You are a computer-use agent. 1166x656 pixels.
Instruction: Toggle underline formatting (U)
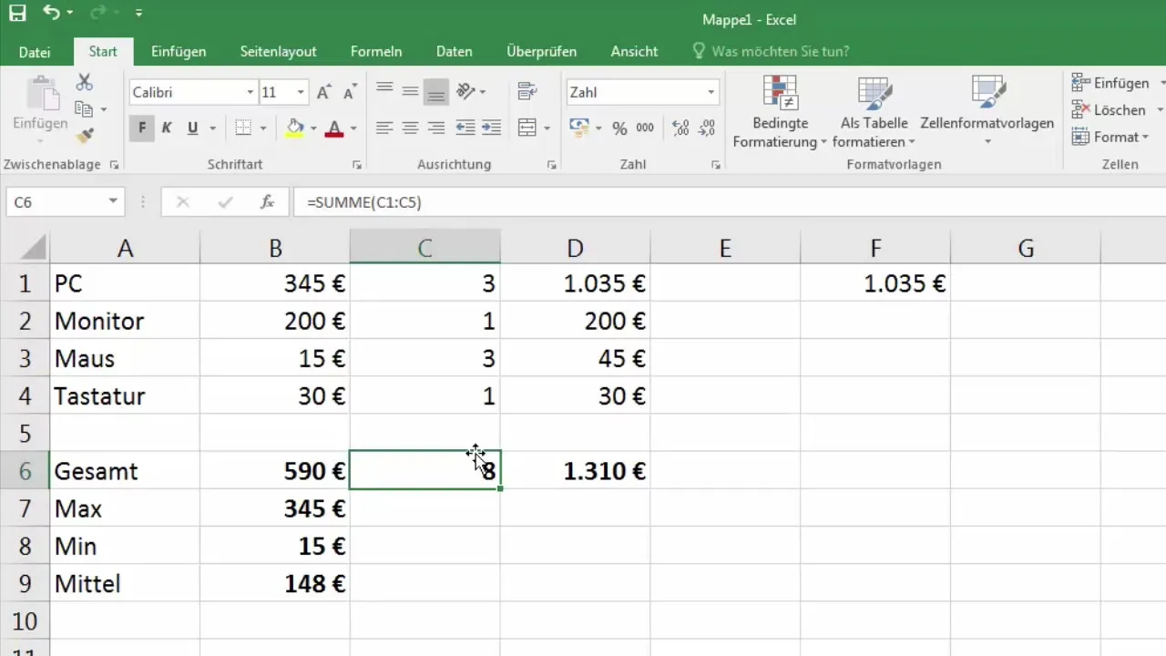pyautogui.click(x=192, y=128)
